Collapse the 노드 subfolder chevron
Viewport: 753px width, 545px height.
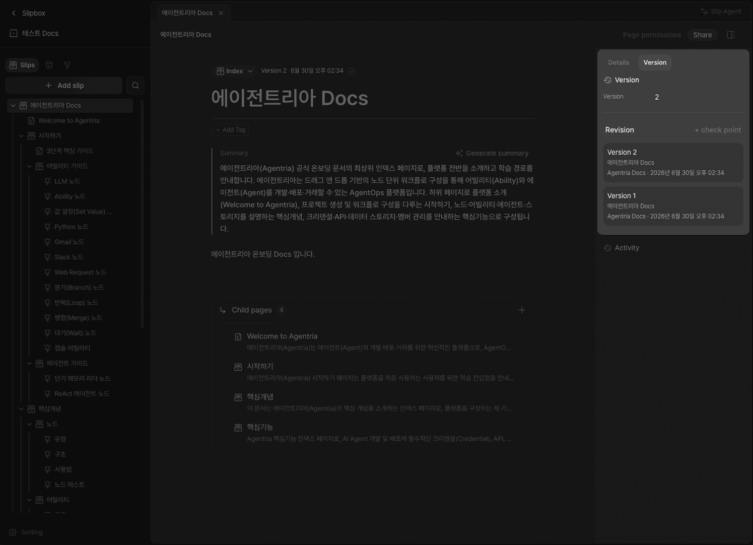(29, 424)
